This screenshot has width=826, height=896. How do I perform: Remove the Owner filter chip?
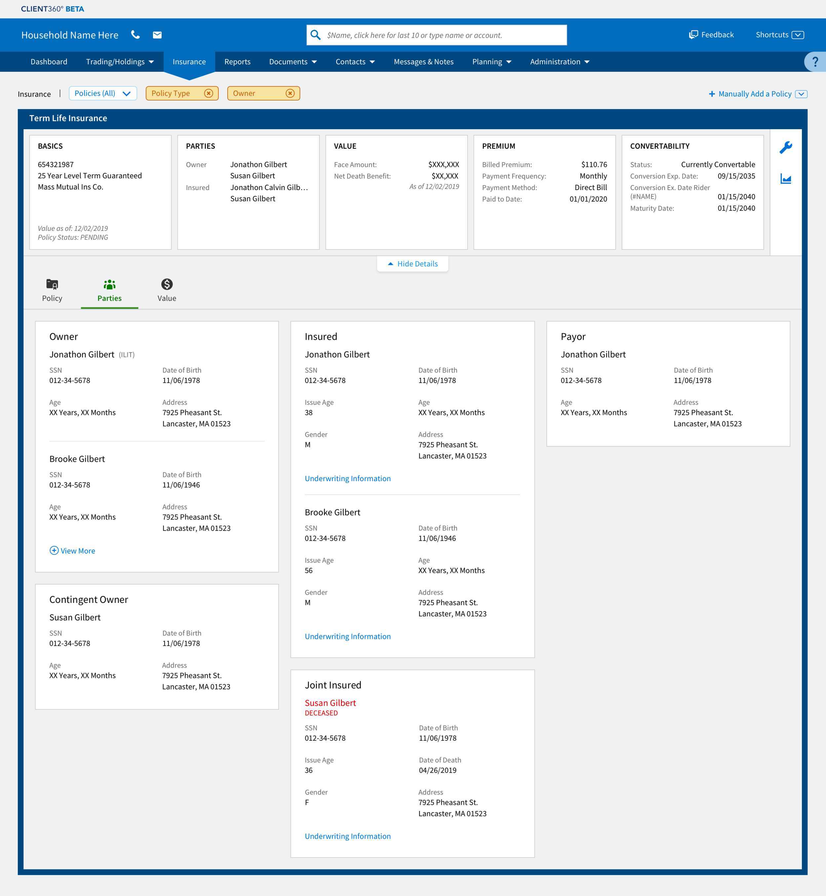290,93
